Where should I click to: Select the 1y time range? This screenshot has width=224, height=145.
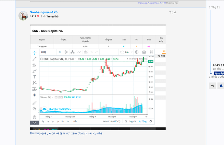(48, 121)
